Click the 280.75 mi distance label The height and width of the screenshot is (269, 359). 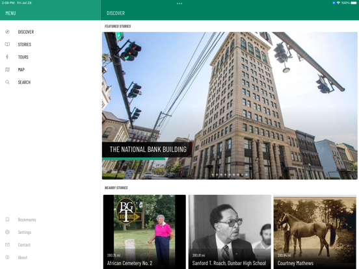click(x=114, y=255)
